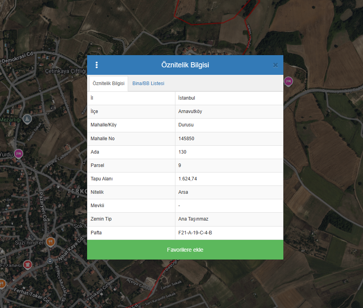Click the Durusu neighborhood value
Viewport: 363px width, 308px height.
click(186, 125)
